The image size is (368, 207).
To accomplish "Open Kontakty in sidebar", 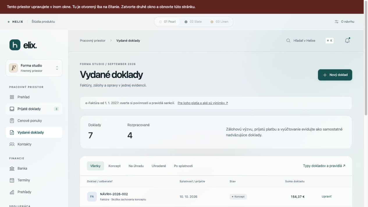I will (34, 144).
